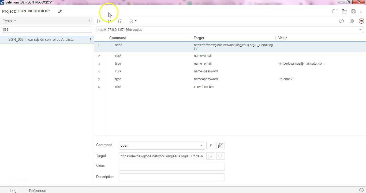Click Step over current command icon
The height and width of the screenshot is (193, 366).
point(120,21)
